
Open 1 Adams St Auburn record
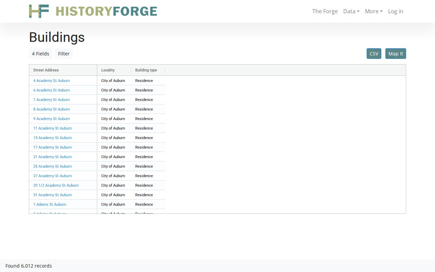pyautogui.click(x=50, y=204)
